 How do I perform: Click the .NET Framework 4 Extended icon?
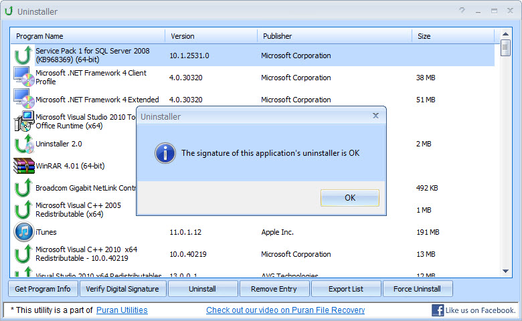coord(23,99)
